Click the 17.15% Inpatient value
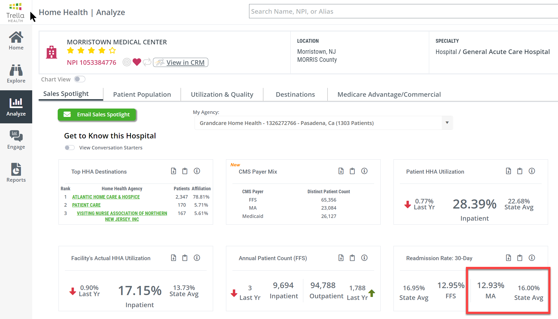Viewport: 558px width, 319px height. click(140, 291)
